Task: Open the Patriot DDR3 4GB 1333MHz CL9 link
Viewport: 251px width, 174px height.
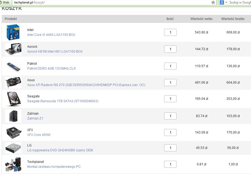Action: pyautogui.click(x=51, y=69)
